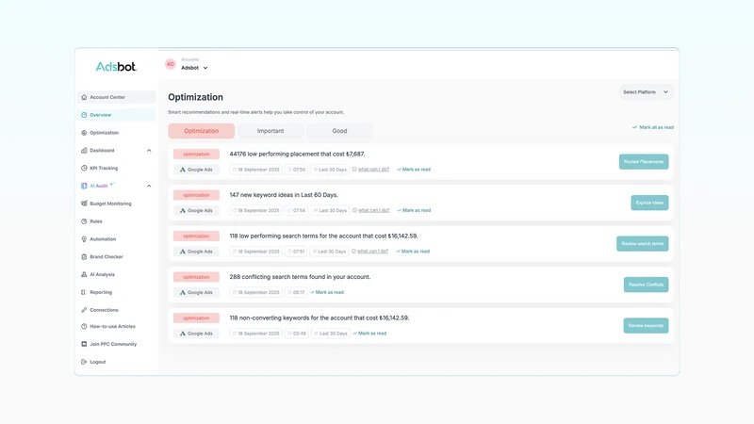Click the Overview sidebar icon

point(84,115)
